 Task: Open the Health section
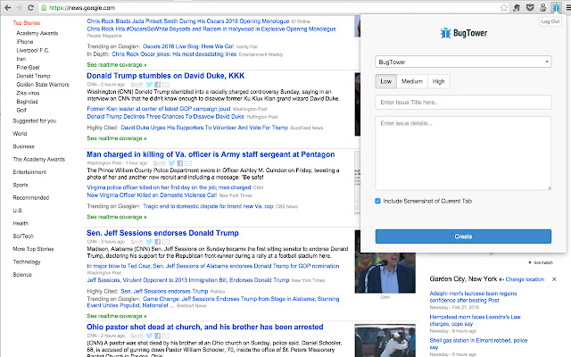coord(21,223)
